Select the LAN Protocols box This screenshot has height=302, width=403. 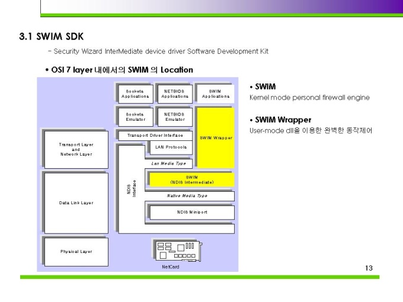[x=171, y=147]
